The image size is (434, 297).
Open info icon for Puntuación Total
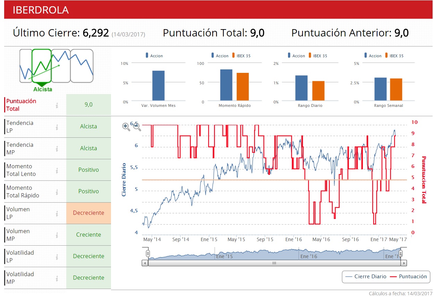point(57,105)
